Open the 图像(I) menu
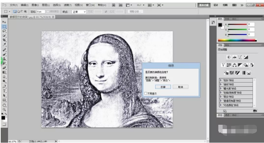This screenshot has width=264, height=143. 35,5
